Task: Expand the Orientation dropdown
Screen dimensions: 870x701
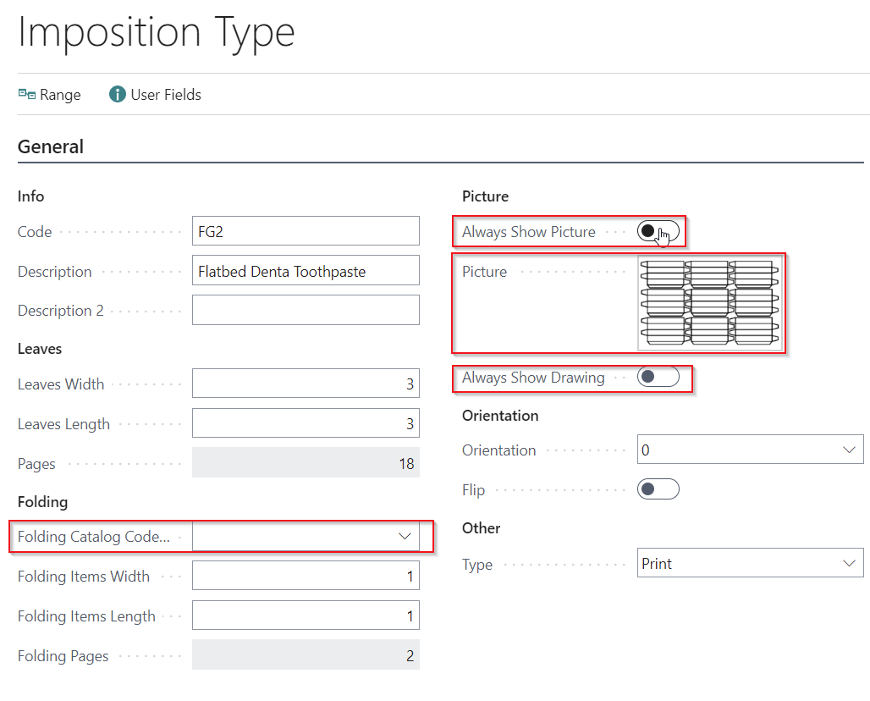Action: point(849,450)
